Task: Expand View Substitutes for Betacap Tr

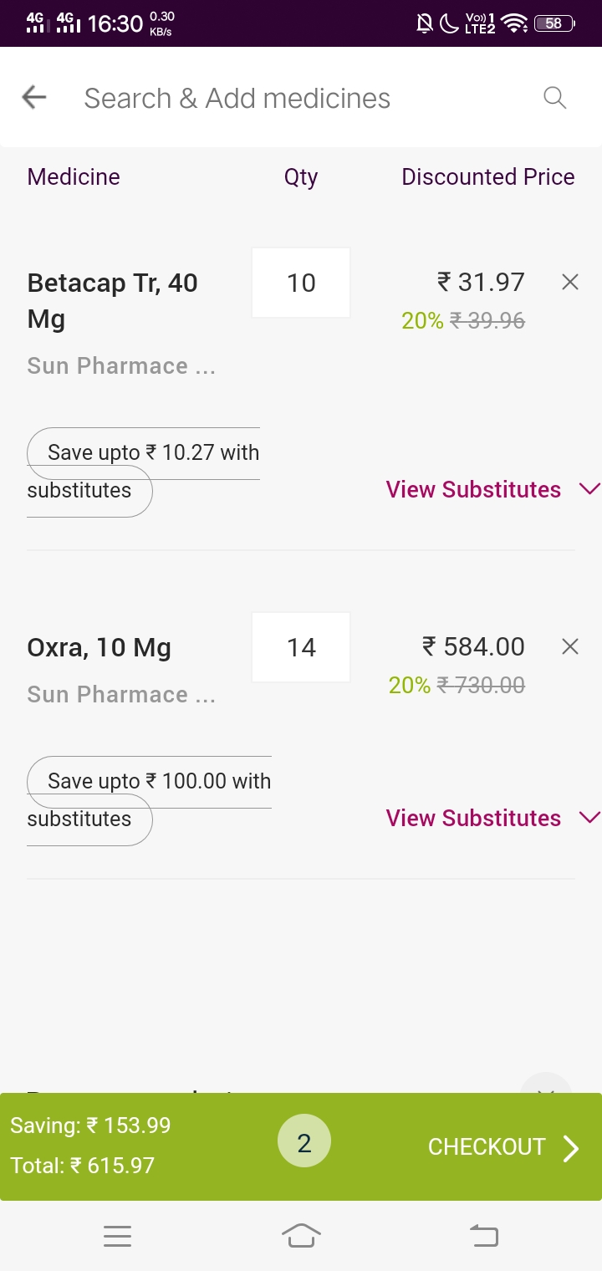Action: (x=473, y=489)
